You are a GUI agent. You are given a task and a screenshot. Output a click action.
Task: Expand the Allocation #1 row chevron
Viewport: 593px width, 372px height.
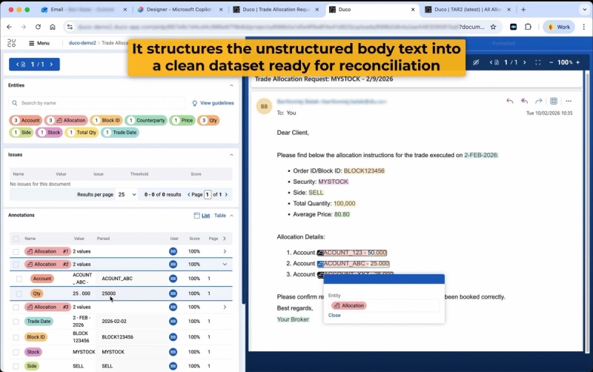pyautogui.click(x=225, y=251)
